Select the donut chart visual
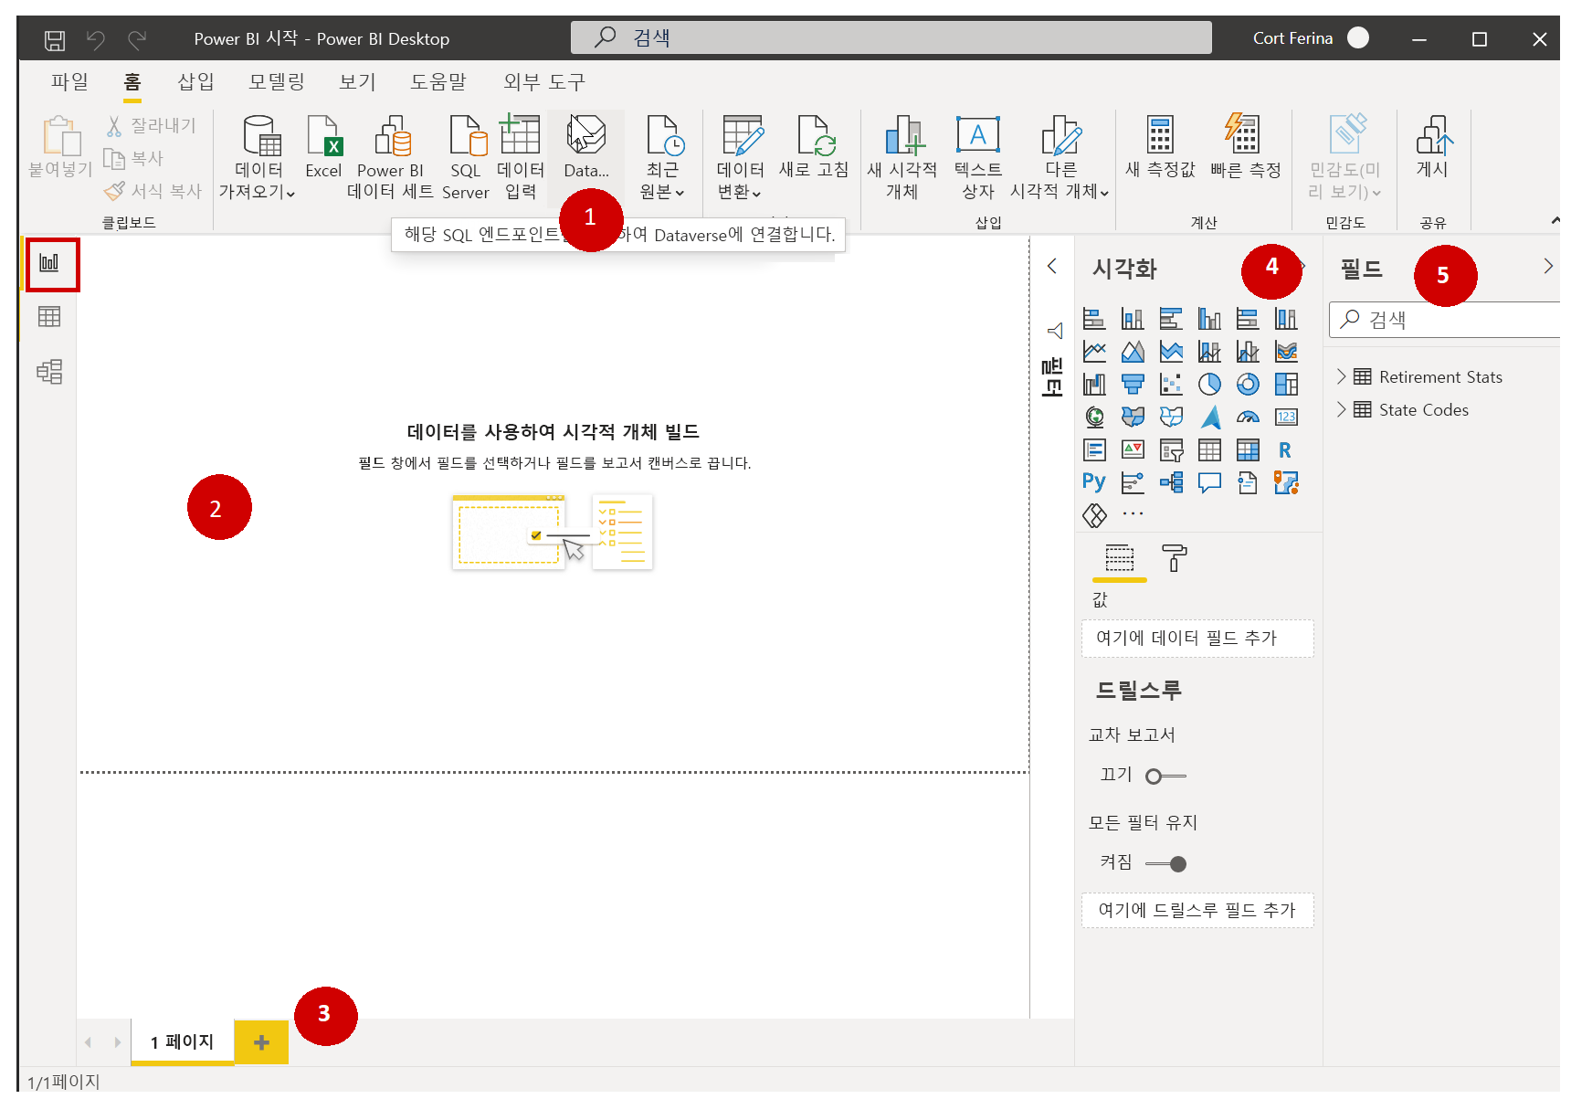 pyautogui.click(x=1248, y=385)
